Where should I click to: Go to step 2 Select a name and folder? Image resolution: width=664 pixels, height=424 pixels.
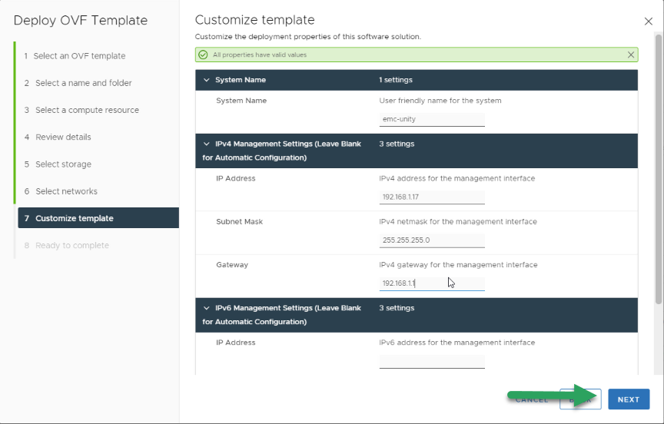click(78, 83)
